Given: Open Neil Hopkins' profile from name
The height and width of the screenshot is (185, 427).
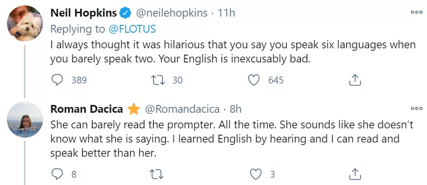Looking at the screenshot, I should coord(84,13).
